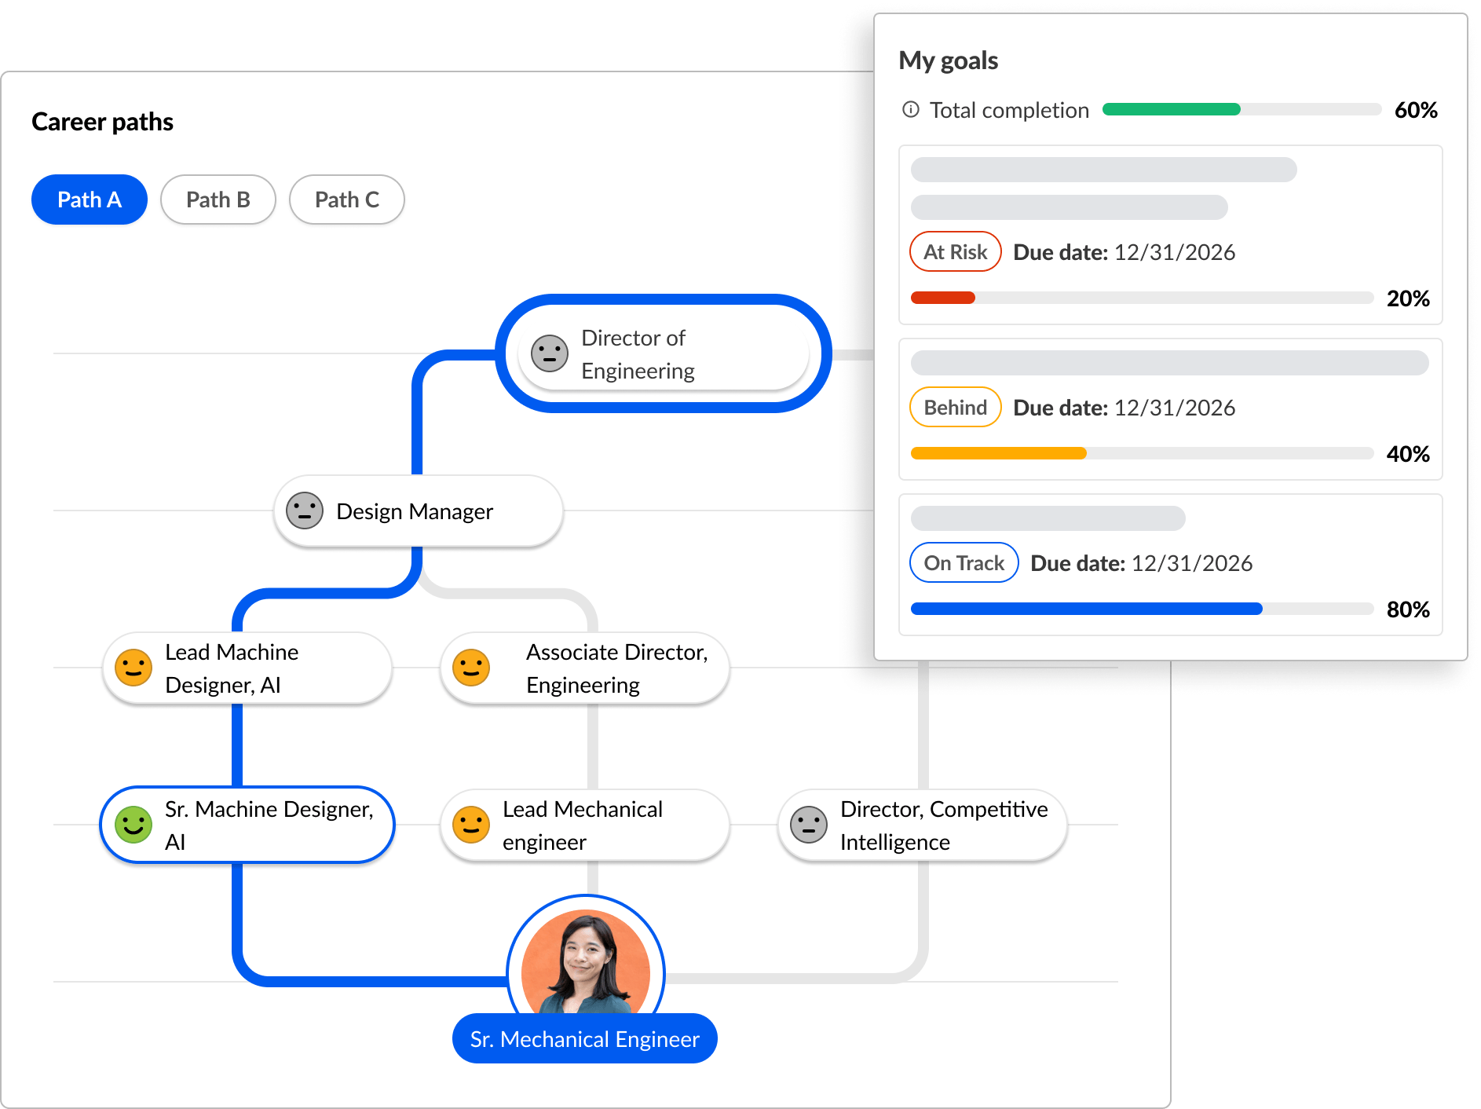Click the 40% goal percentage

click(1408, 454)
